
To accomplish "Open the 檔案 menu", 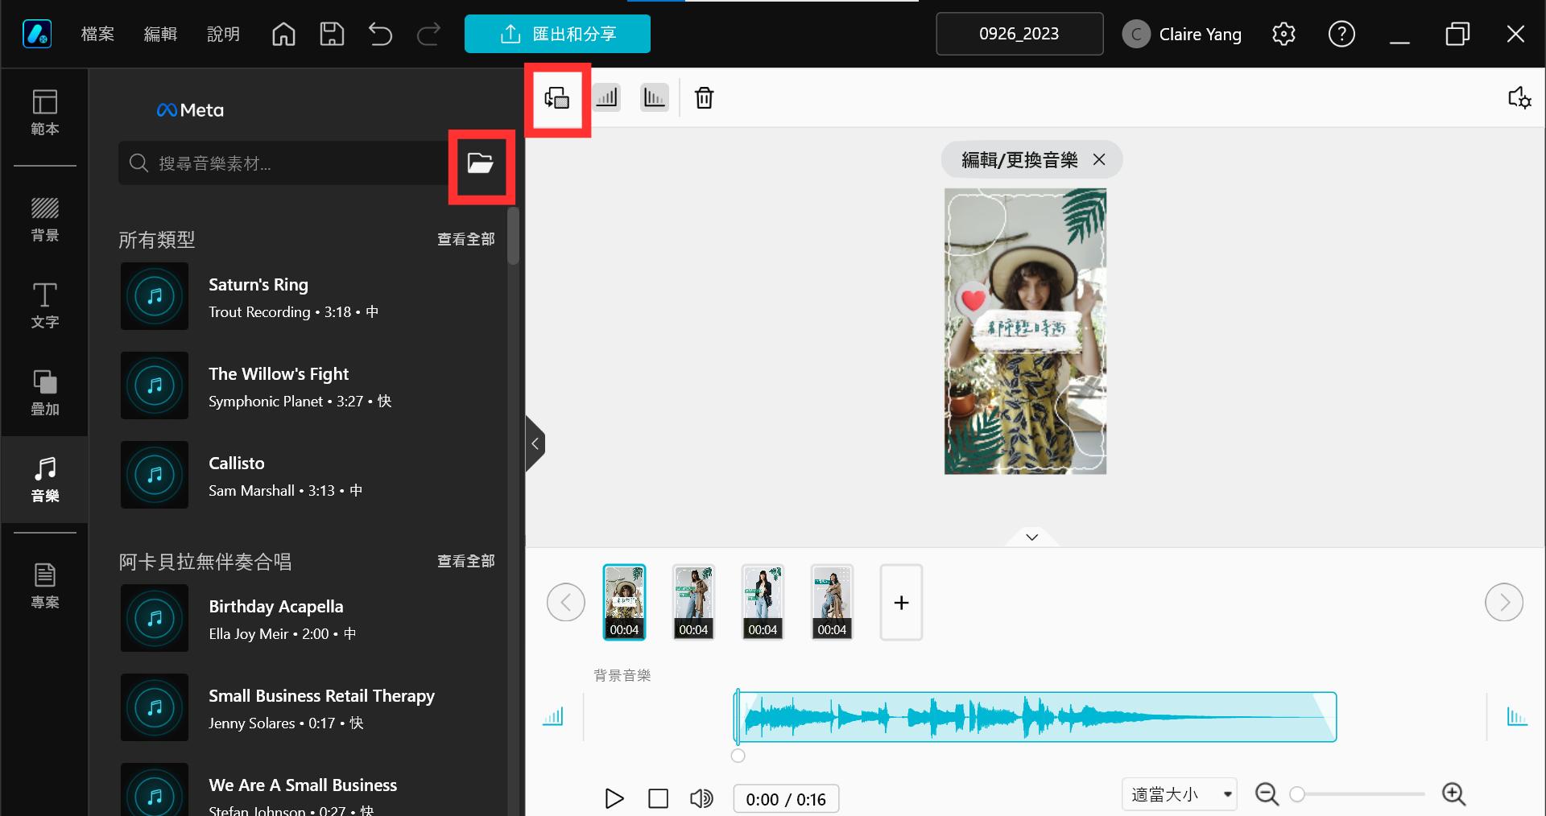I will [x=97, y=34].
